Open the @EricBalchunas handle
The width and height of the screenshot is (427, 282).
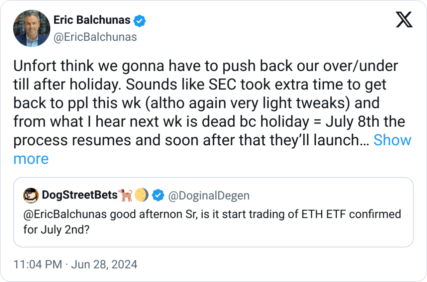point(96,37)
